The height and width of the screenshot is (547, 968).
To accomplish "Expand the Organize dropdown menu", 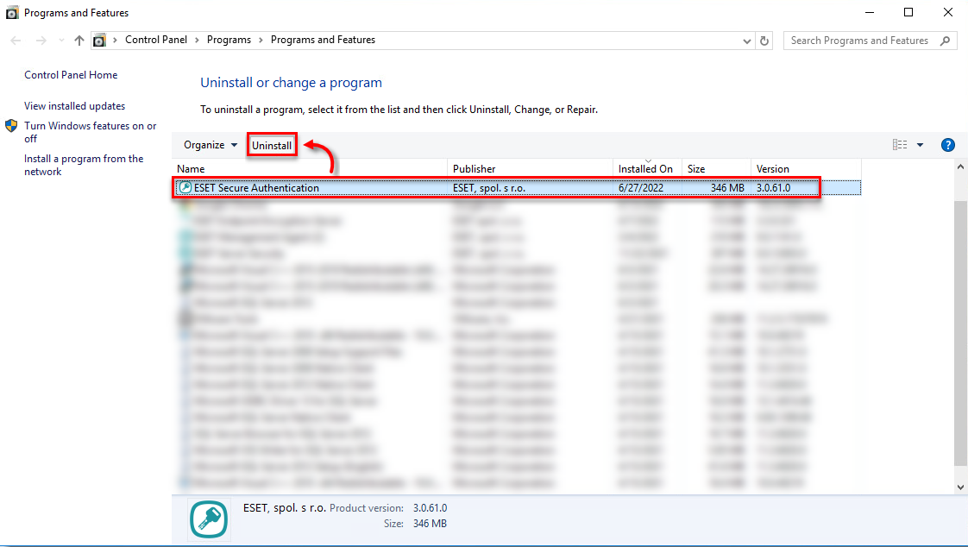I will coord(211,145).
